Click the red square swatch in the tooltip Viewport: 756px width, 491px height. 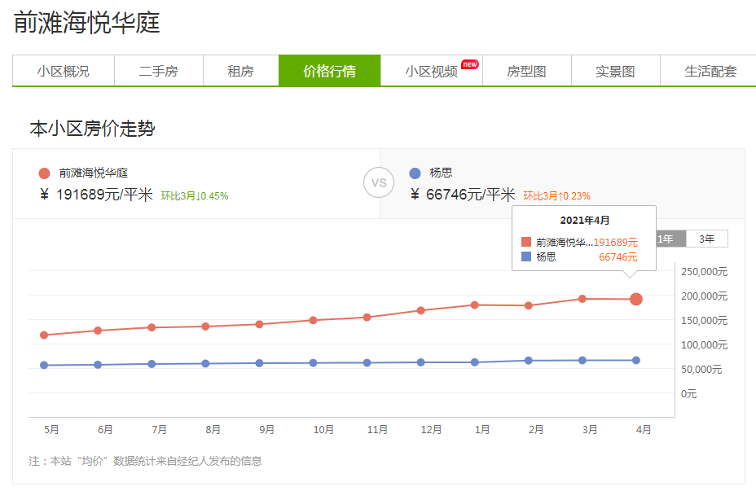[526, 242]
